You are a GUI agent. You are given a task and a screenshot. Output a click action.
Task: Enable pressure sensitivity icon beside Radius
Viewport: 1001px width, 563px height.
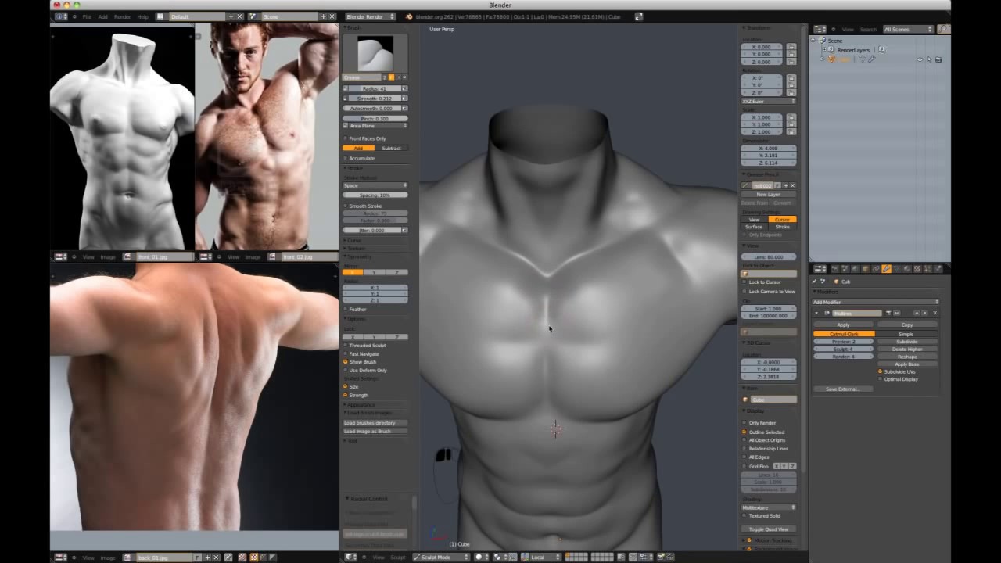pyautogui.click(x=404, y=88)
